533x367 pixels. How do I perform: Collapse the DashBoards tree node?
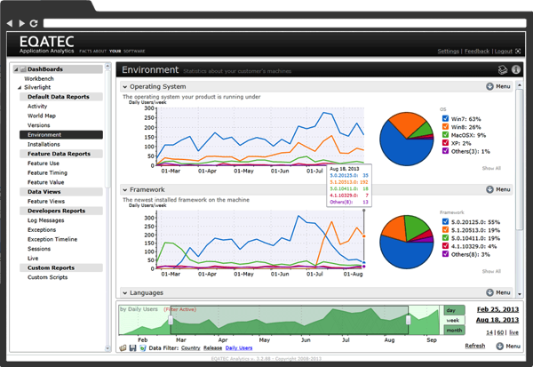(x=16, y=69)
